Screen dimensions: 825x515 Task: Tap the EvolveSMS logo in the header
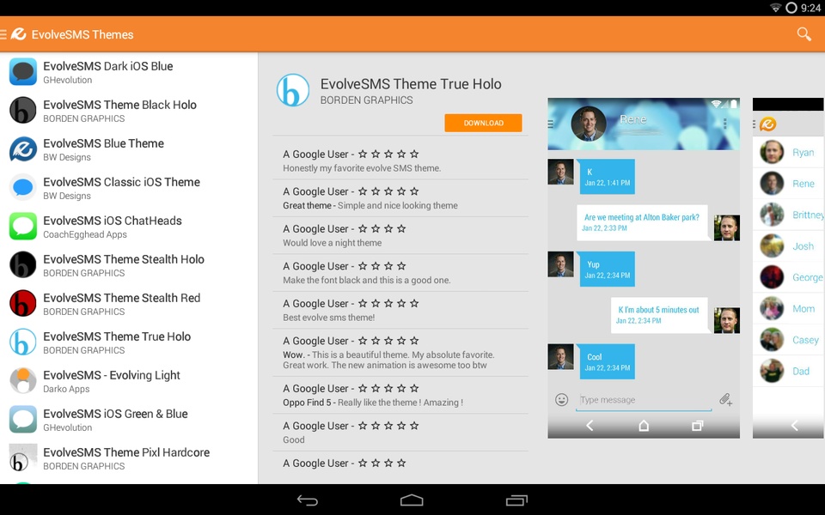(x=18, y=34)
